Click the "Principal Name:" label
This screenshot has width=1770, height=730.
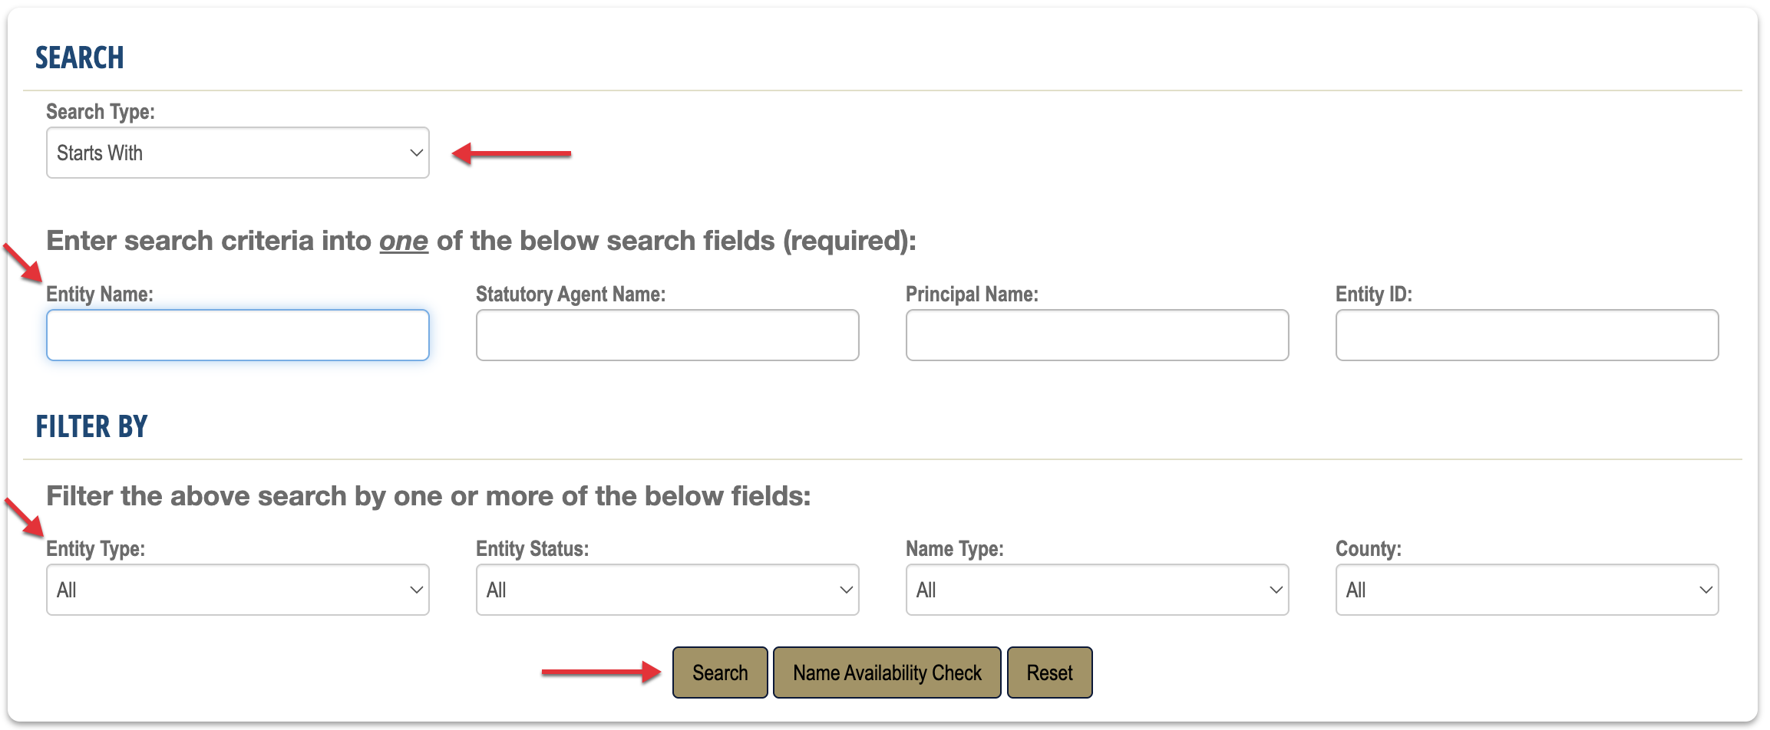click(x=972, y=294)
